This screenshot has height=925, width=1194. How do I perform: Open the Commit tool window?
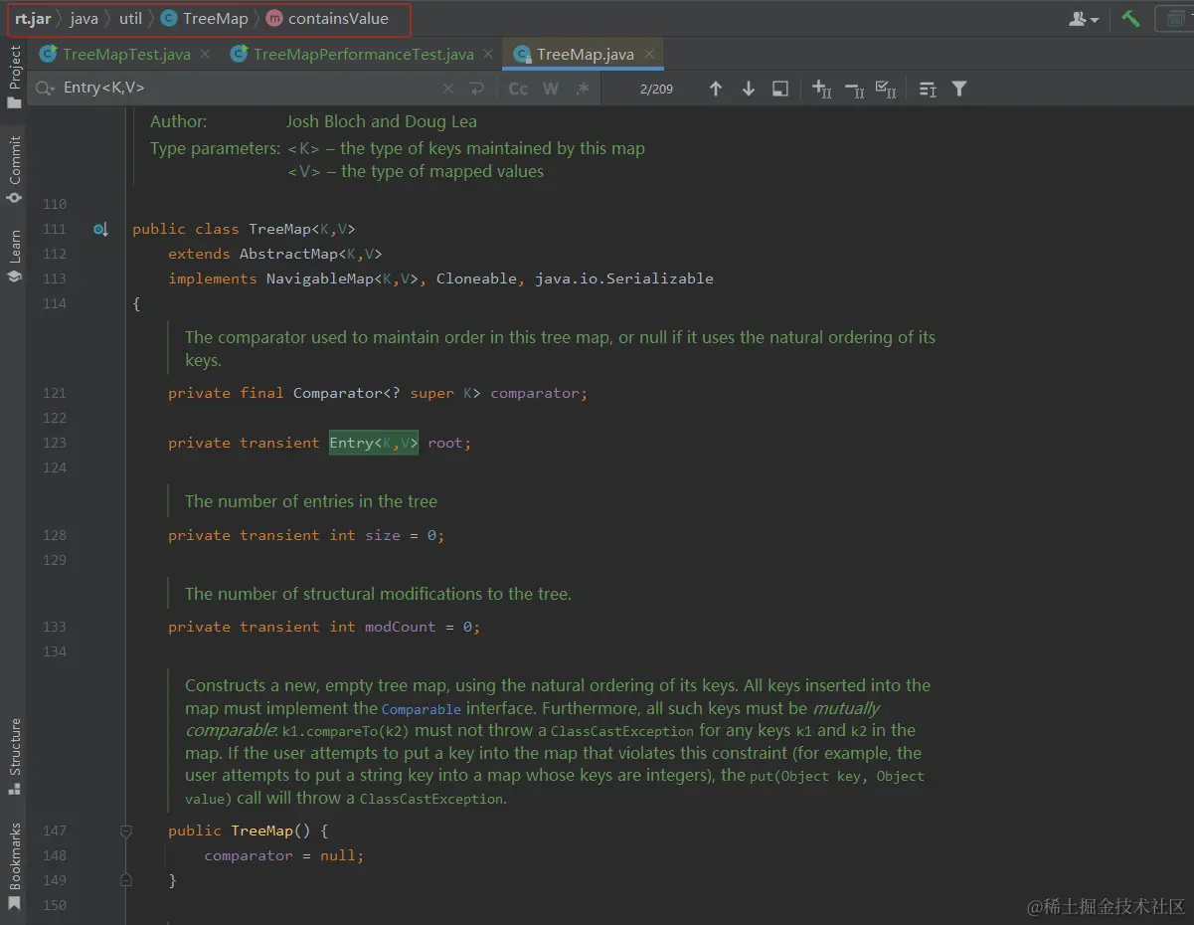(14, 170)
